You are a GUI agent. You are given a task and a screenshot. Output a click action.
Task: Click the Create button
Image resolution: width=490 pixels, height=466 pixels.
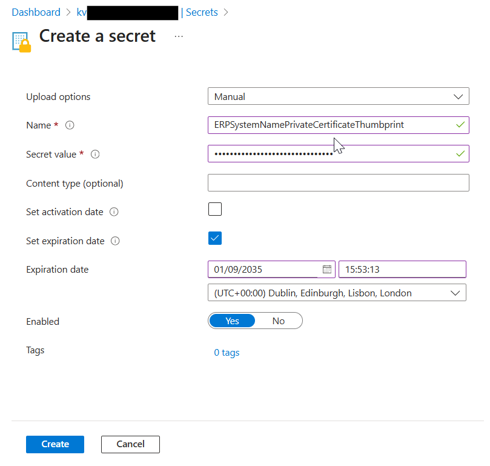tap(55, 444)
